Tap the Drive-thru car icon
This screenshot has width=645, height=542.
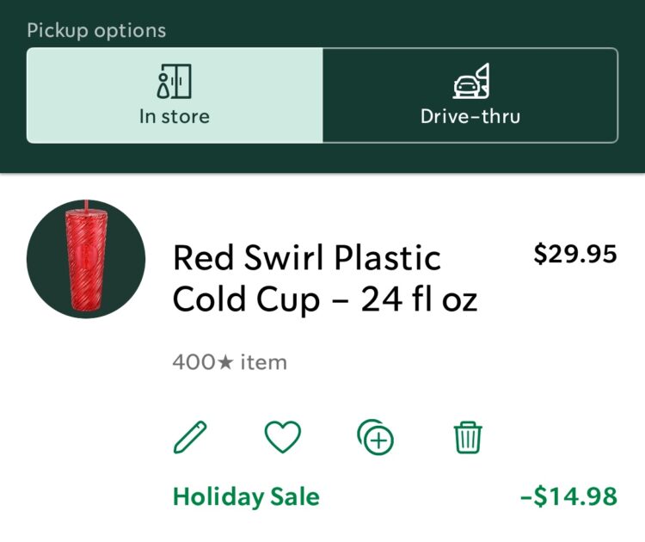(470, 82)
